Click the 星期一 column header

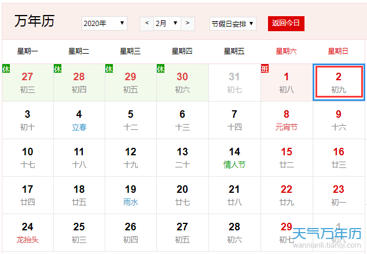coord(27,51)
